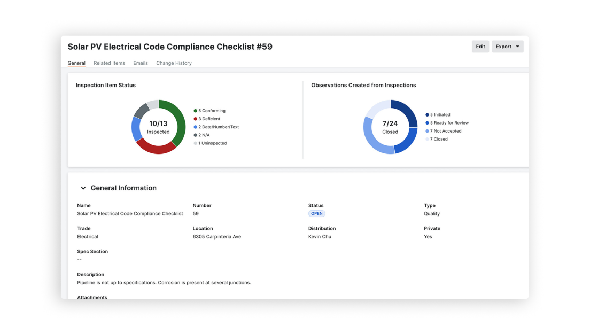The image size is (590, 332).
Task: Click the Ready for Review legend marker
Action: pyautogui.click(x=426, y=122)
